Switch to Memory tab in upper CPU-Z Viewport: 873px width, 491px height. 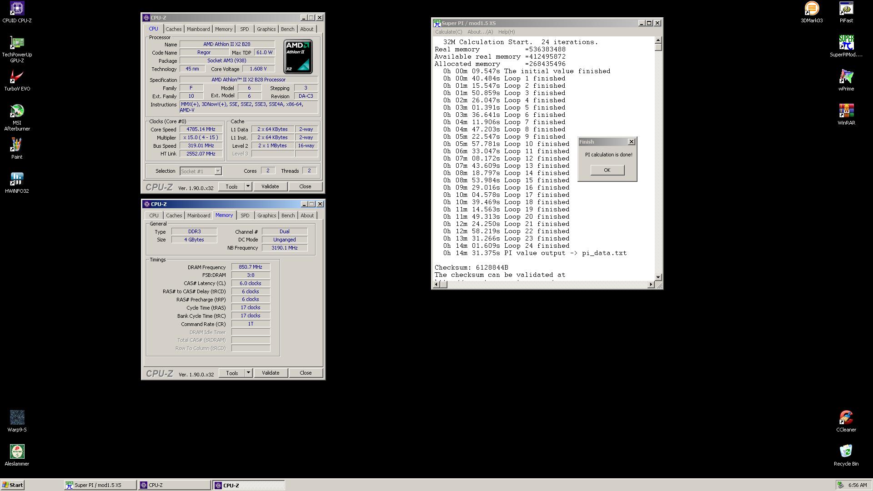point(224,29)
